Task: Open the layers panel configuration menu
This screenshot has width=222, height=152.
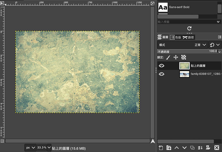Action: (x=219, y=37)
